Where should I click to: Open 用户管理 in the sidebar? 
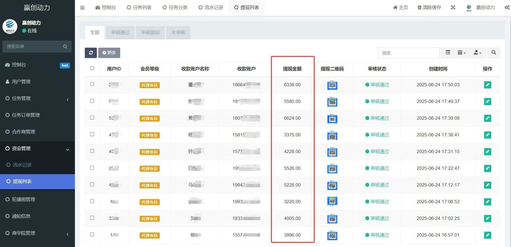(x=37, y=82)
